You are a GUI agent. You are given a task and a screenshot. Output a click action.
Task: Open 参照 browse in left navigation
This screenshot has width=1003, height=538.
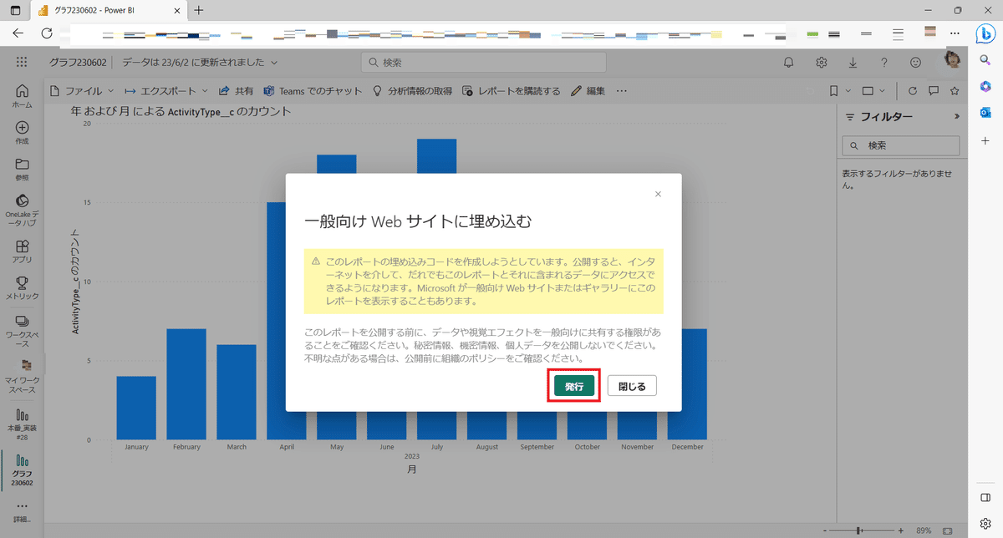tap(22, 169)
